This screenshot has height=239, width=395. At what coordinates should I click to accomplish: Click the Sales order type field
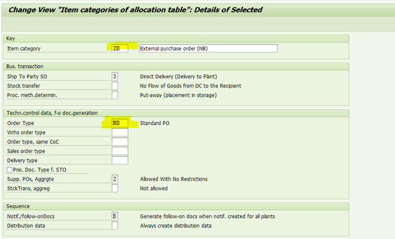pyautogui.click(x=120, y=151)
